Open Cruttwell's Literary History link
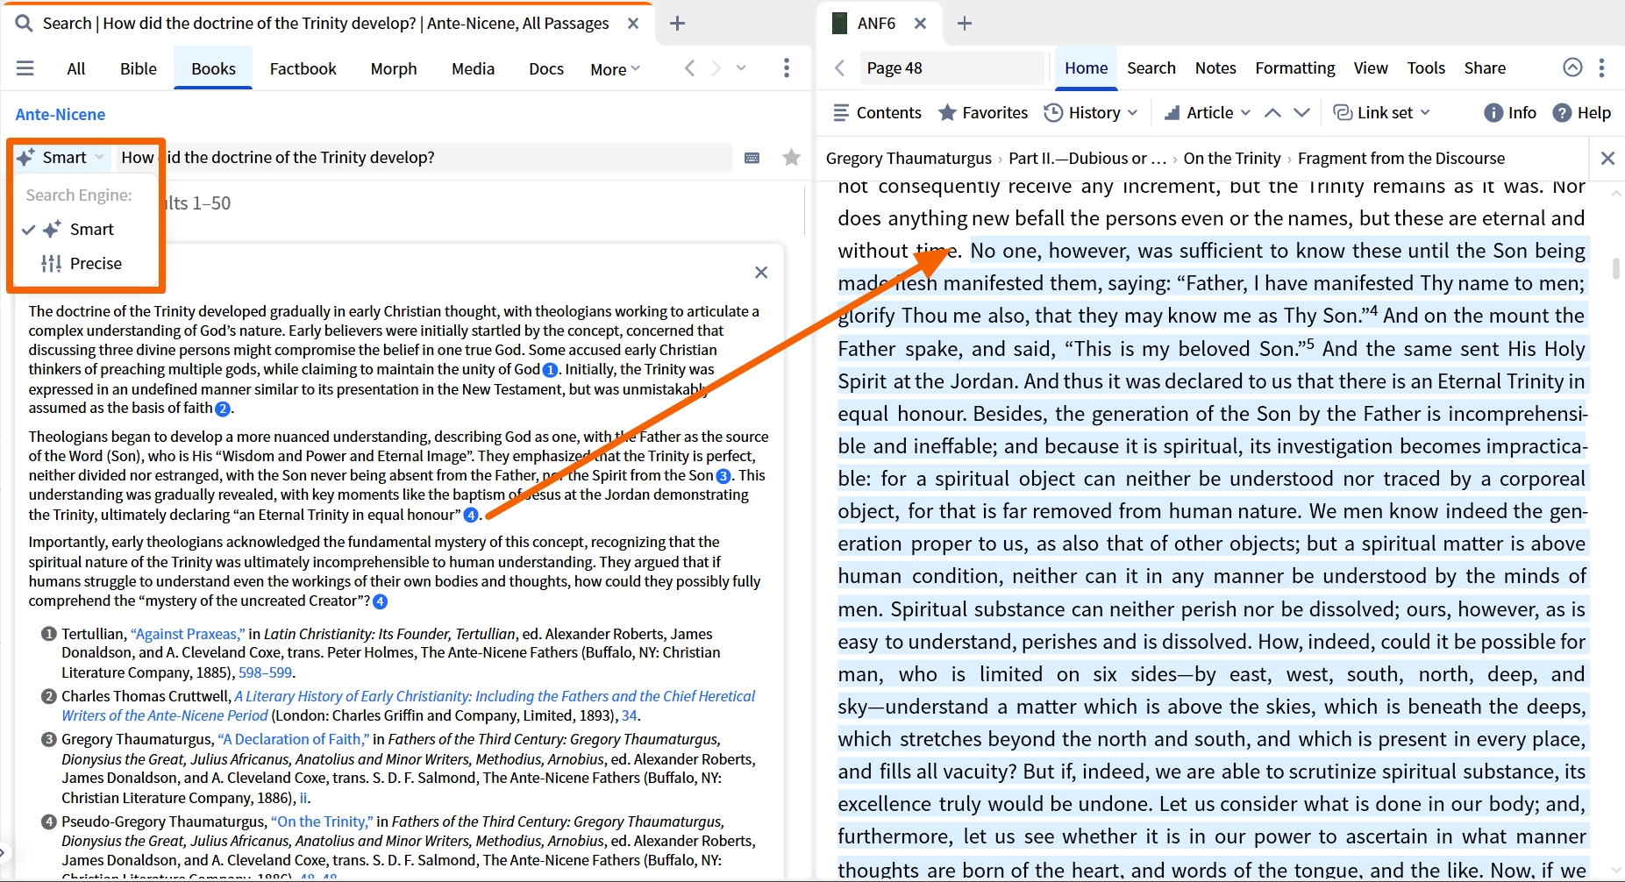This screenshot has width=1625, height=882. click(x=409, y=706)
